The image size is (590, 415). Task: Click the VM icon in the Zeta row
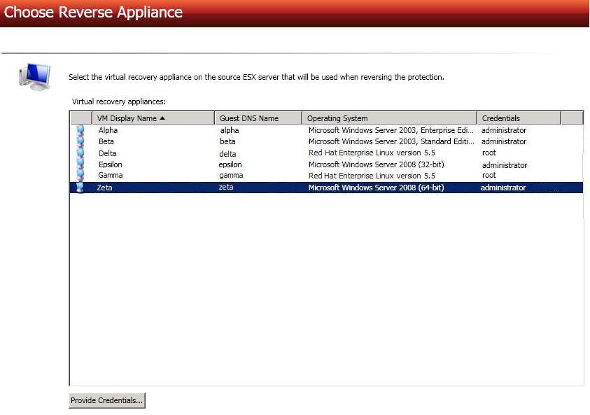(x=80, y=188)
